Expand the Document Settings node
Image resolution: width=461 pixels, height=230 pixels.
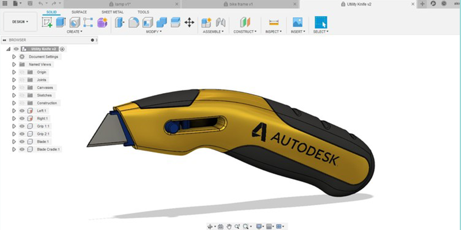(14, 56)
